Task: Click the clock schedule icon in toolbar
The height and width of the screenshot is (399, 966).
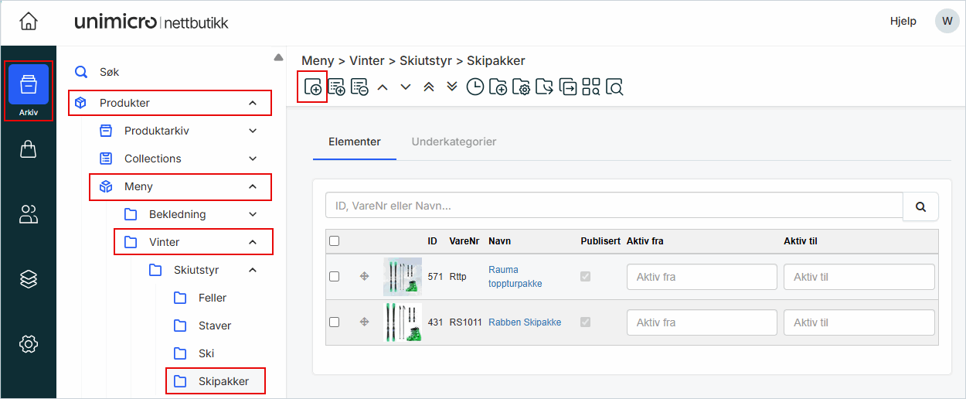Action: (x=474, y=87)
